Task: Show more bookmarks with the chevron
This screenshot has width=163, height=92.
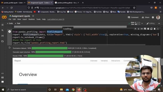Action: pos(160,12)
